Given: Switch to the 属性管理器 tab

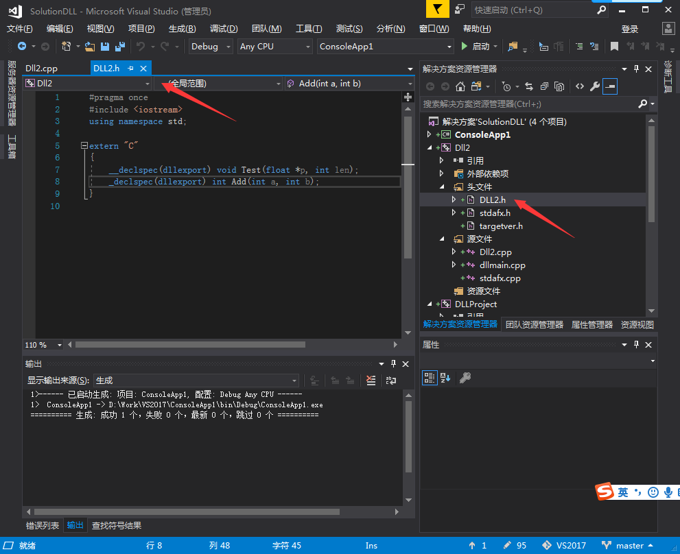Looking at the screenshot, I should coord(592,324).
